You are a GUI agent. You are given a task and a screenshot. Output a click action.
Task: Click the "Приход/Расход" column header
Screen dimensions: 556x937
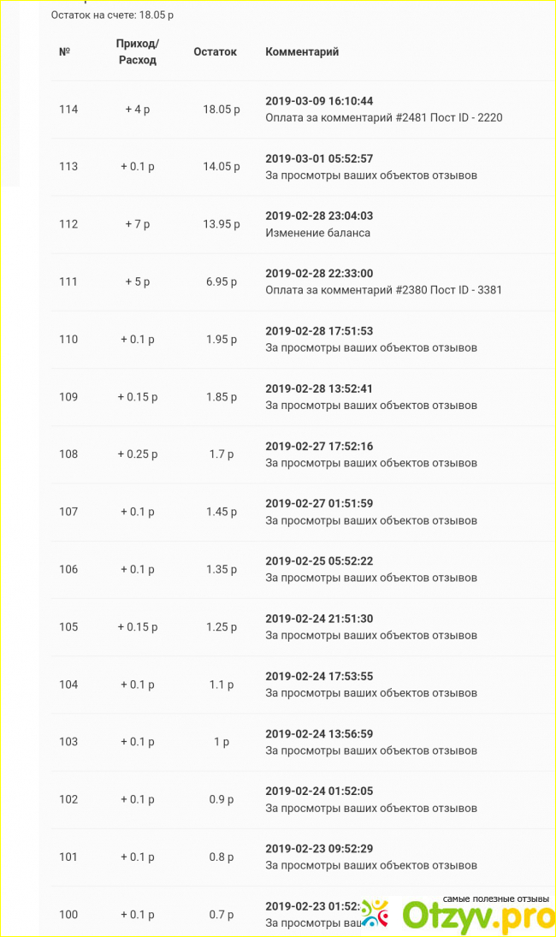138,51
